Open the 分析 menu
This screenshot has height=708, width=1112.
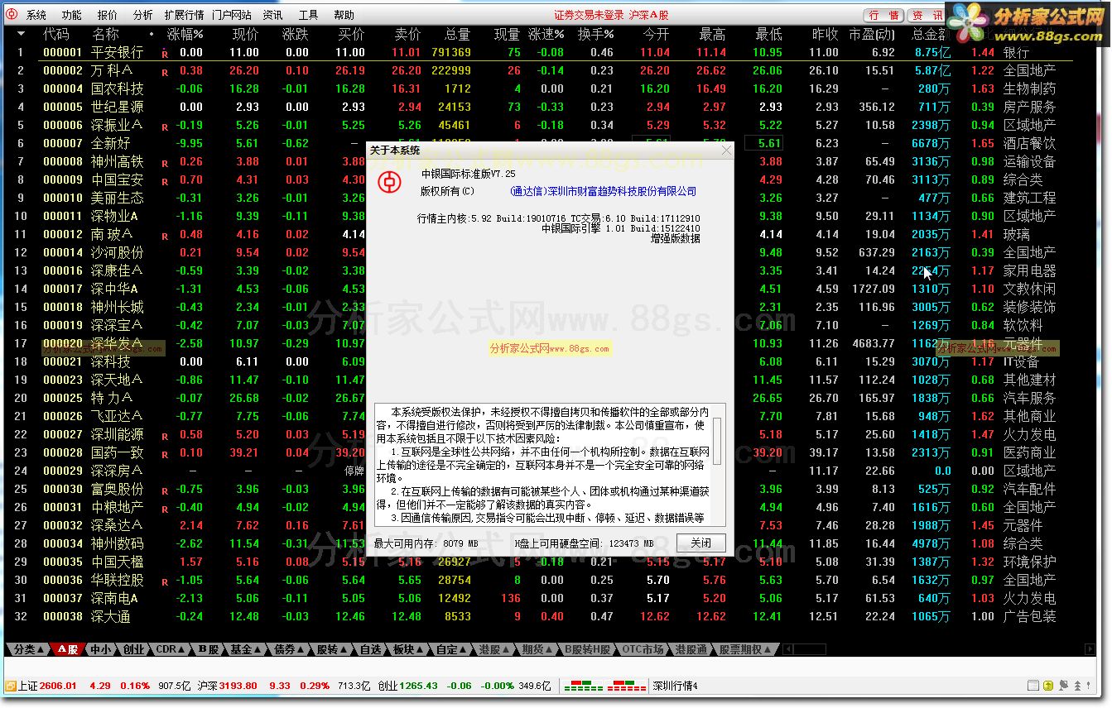(x=142, y=15)
